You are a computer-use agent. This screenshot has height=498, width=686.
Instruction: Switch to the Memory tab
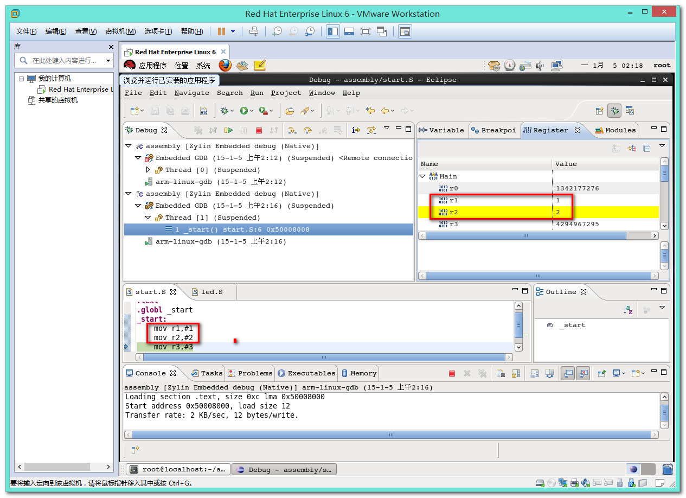[x=358, y=373]
